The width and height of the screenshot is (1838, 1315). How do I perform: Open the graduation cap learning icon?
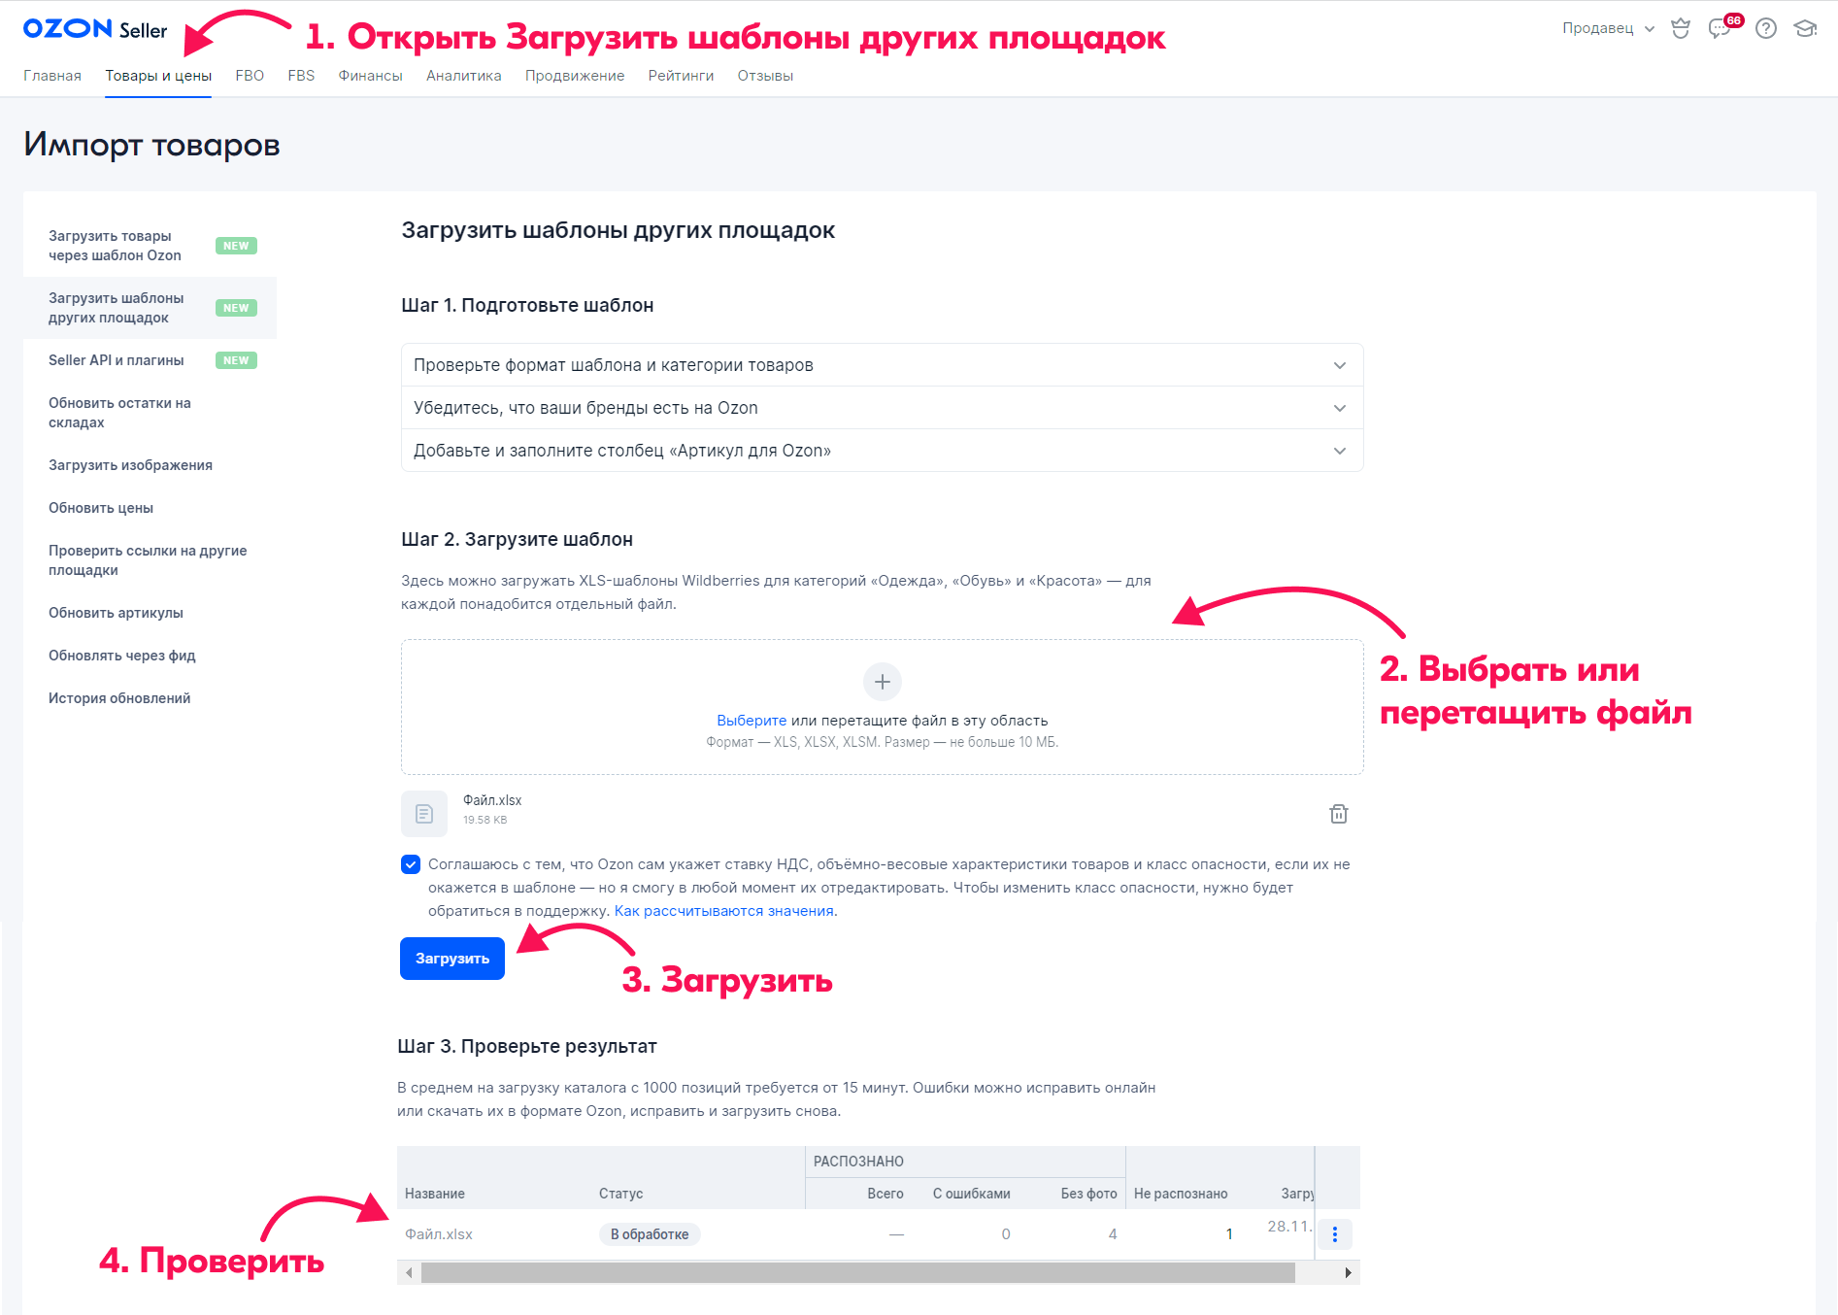[x=1805, y=29]
